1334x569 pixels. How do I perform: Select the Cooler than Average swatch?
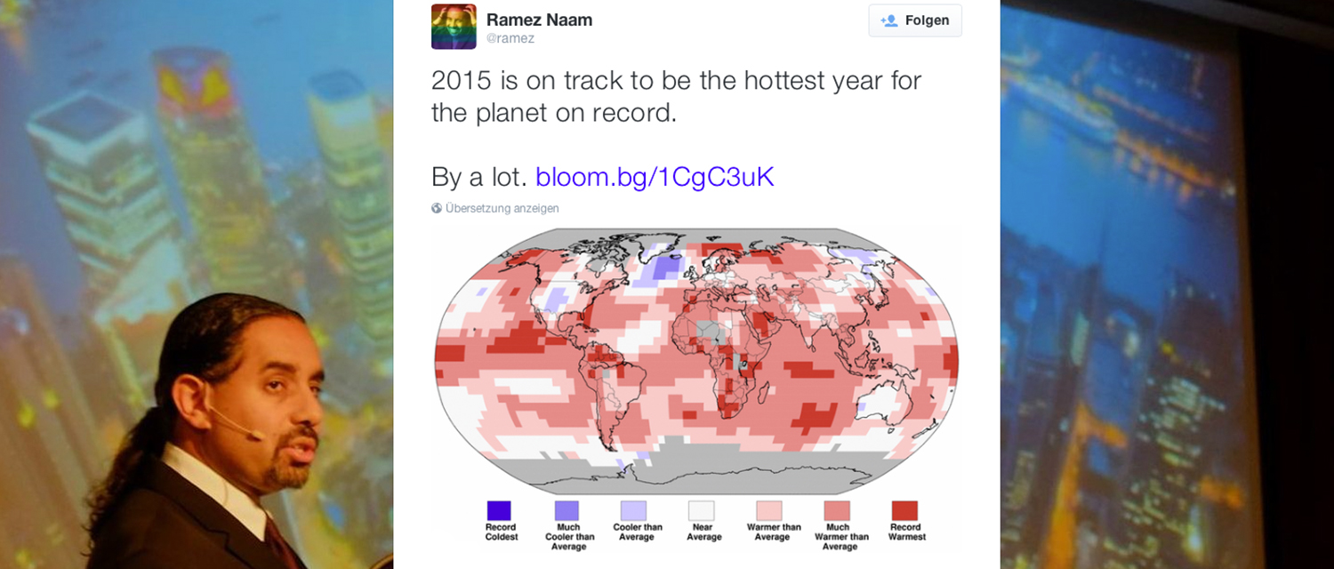(634, 510)
